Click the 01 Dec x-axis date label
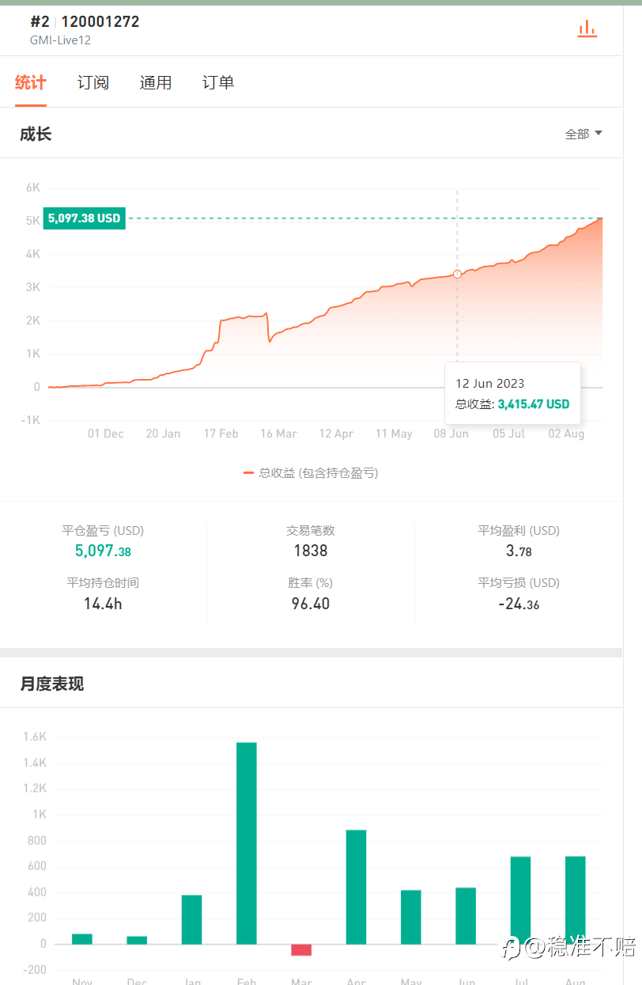This screenshot has height=985, width=642. tap(106, 434)
